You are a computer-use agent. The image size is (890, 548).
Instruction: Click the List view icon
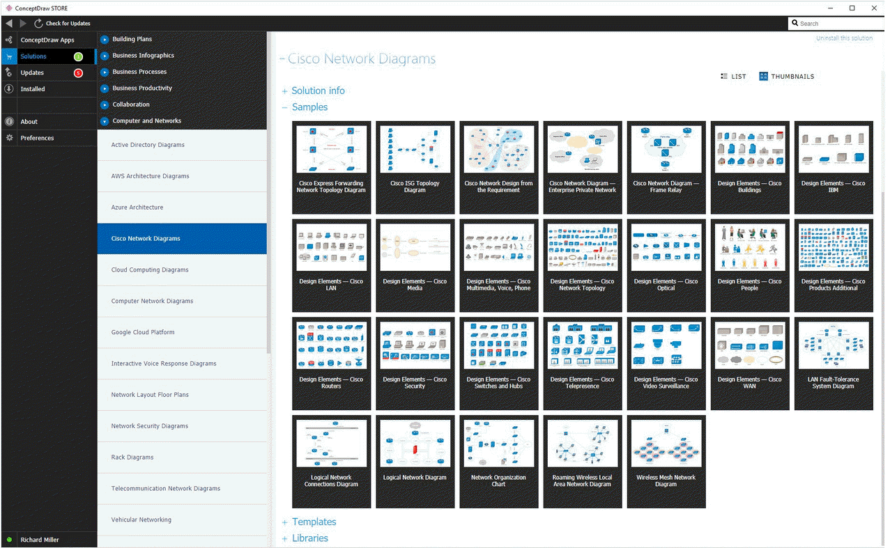[724, 77]
